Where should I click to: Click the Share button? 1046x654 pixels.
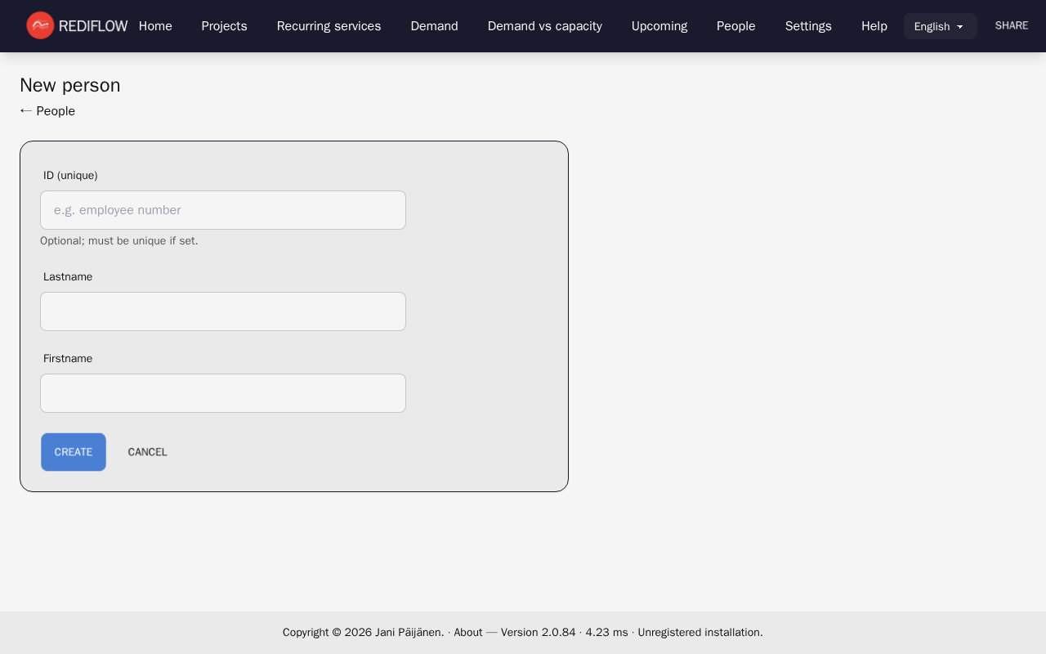click(x=1011, y=26)
